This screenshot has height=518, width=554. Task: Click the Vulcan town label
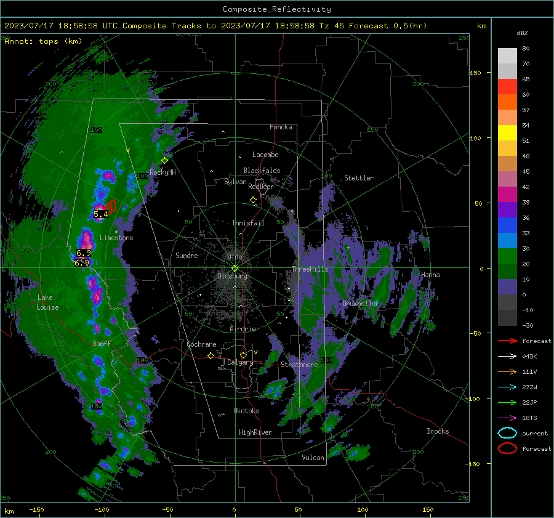tap(313, 458)
